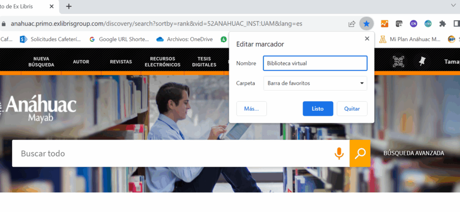Close the Editar marcador popup
The image size is (460, 212).
(367, 39)
